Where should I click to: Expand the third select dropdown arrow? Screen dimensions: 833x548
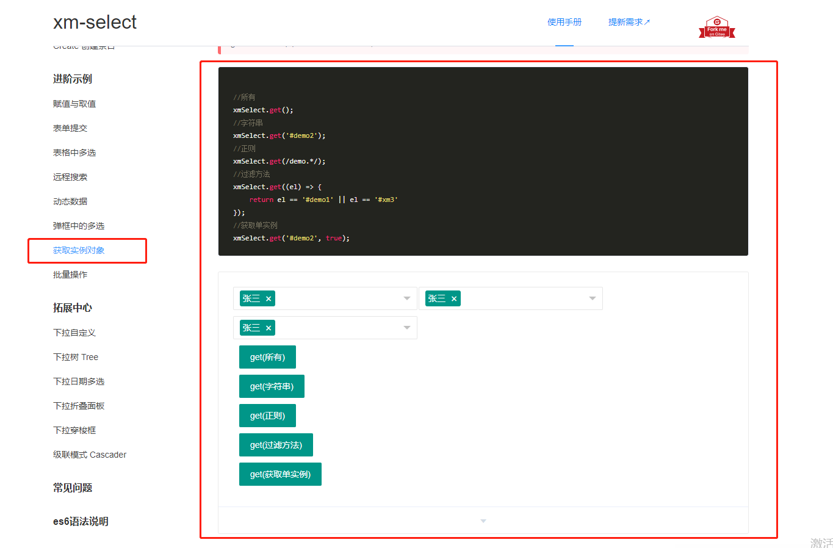pyautogui.click(x=407, y=328)
